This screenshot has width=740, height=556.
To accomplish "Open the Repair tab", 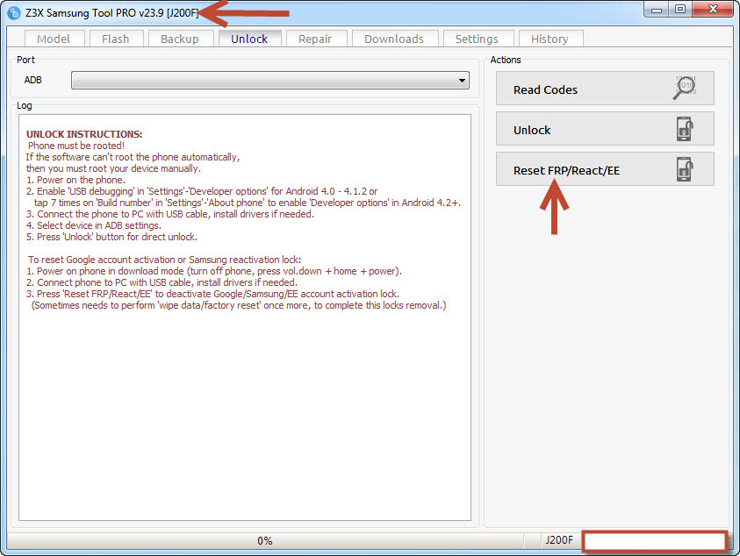I will pyautogui.click(x=315, y=39).
